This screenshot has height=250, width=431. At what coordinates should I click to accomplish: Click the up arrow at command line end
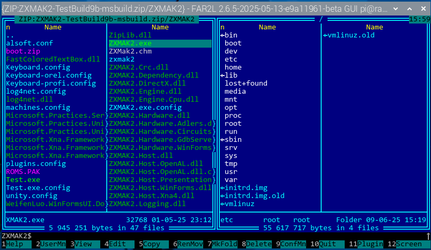coord(428,236)
